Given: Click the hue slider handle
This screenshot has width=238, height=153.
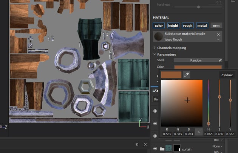Looking at the screenshot, I should [x=208, y=123].
